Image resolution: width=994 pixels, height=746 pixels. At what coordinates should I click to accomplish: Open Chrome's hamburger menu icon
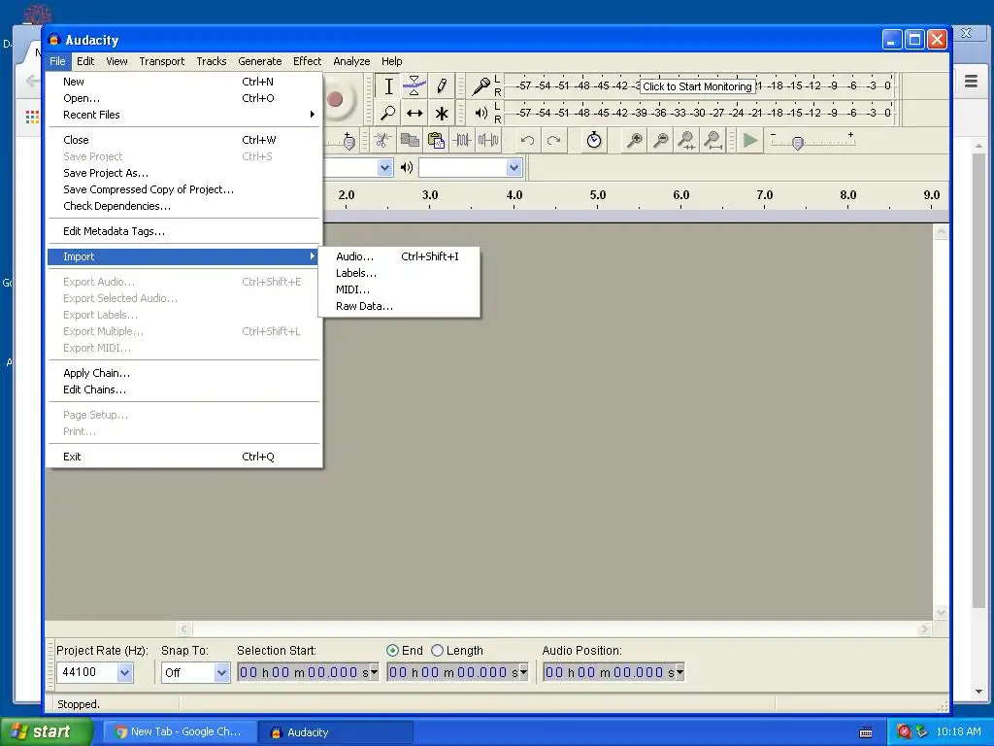pyautogui.click(x=971, y=82)
